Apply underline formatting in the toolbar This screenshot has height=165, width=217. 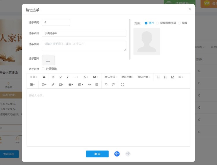click(x=60, y=77)
